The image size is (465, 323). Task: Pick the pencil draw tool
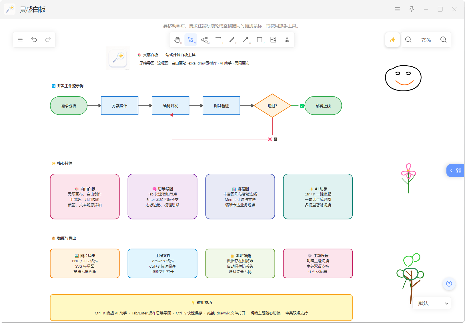point(232,40)
